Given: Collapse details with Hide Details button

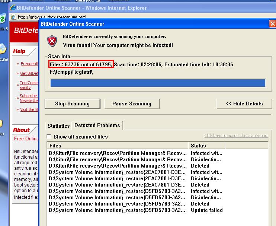Looking at the screenshot, I should [244, 104].
